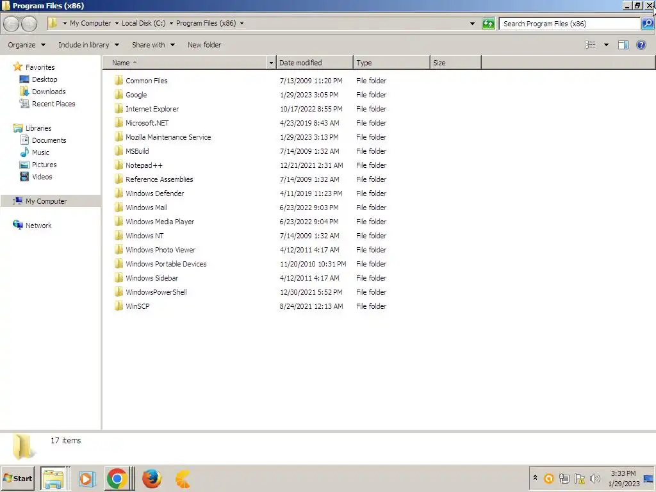Select the Reference Assemblies folder name

[x=160, y=179]
